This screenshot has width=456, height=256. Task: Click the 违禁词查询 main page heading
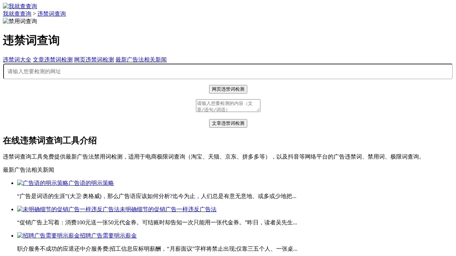pyautogui.click(x=31, y=40)
